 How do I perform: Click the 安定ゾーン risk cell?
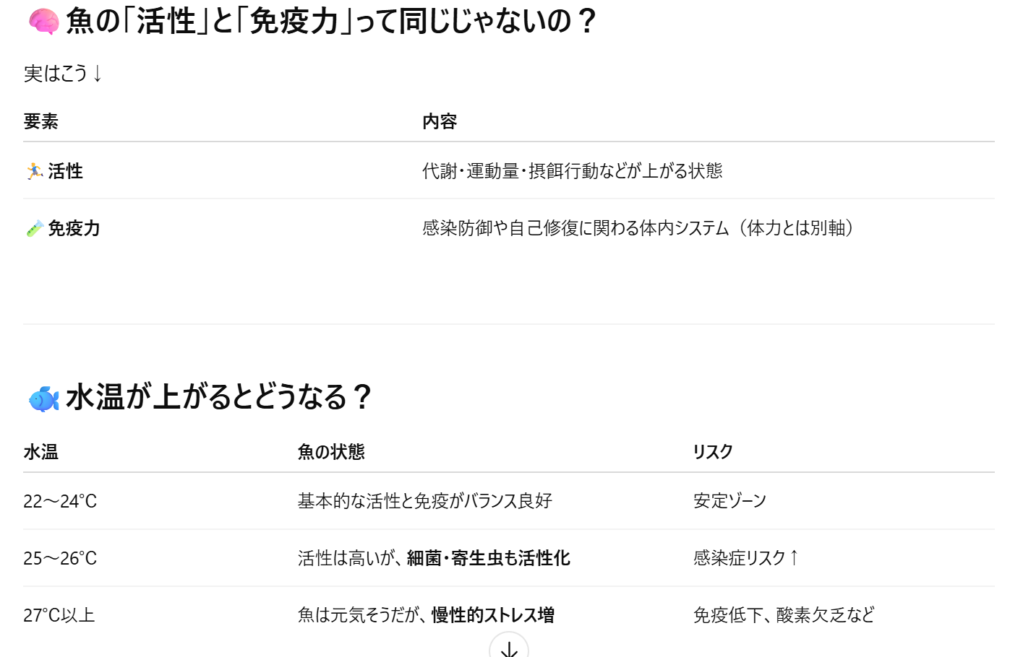729,501
